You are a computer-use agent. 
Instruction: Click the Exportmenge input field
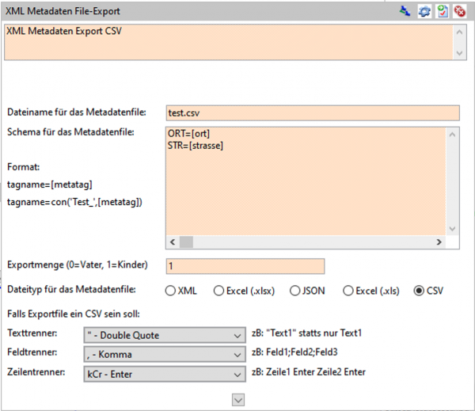point(245,266)
